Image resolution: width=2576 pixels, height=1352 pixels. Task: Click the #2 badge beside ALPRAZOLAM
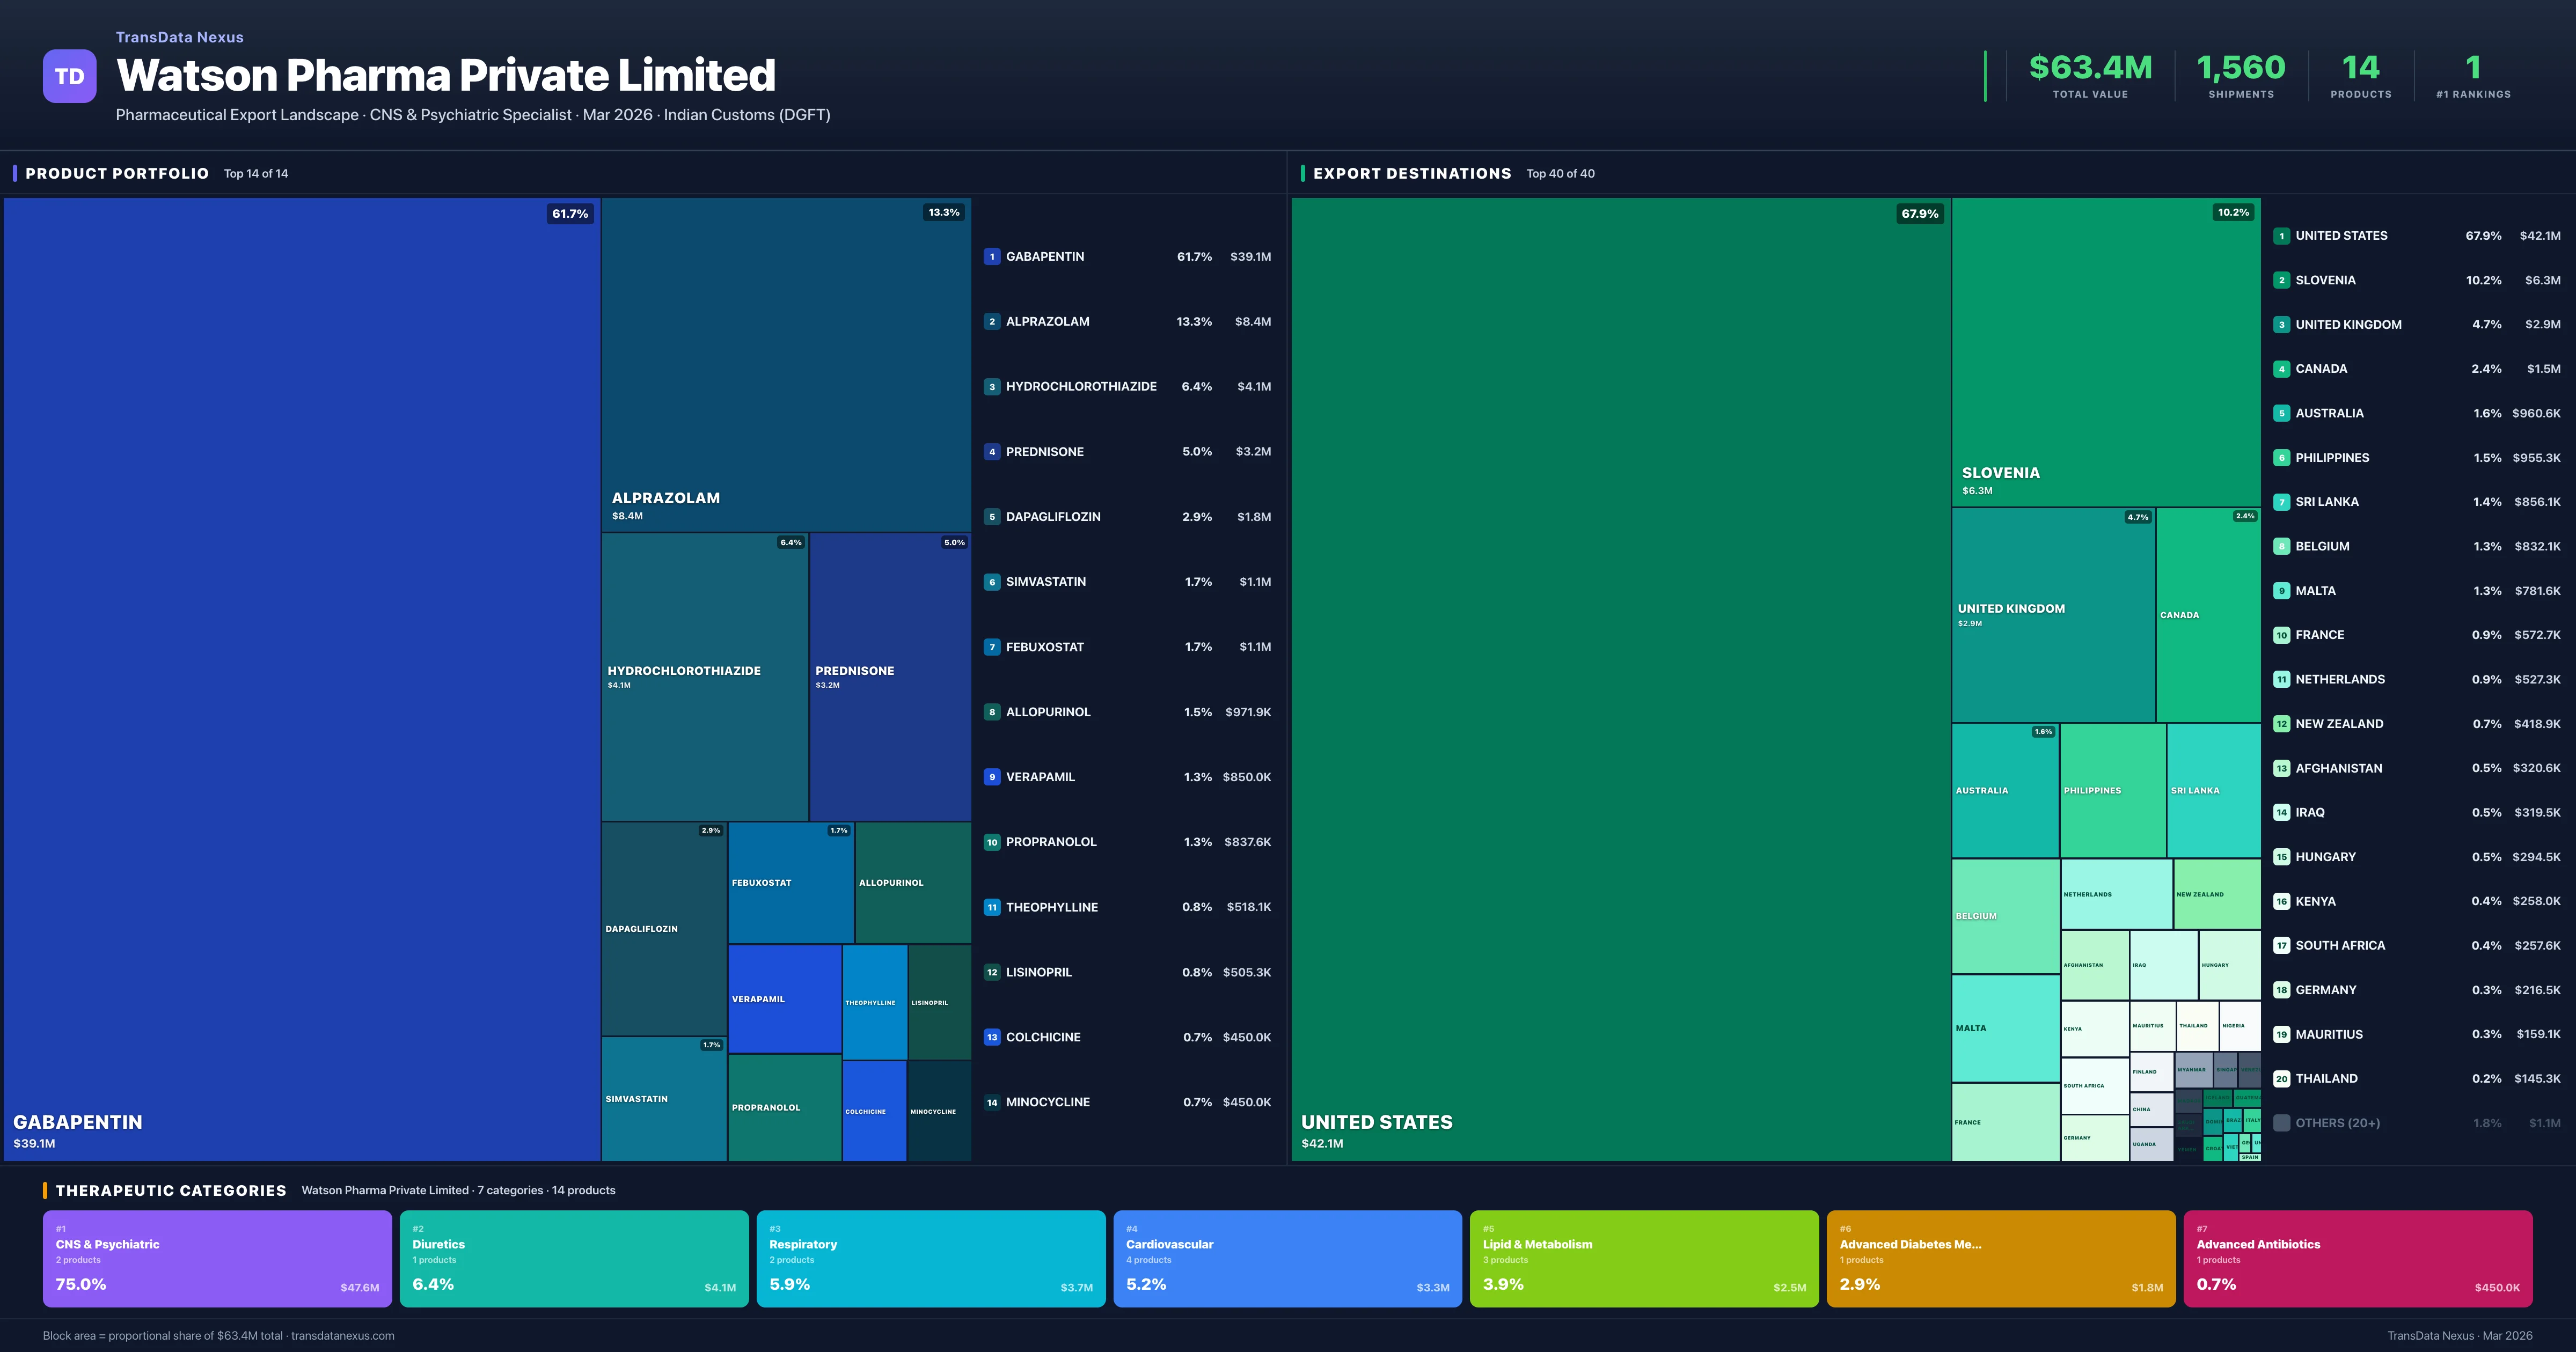pos(991,321)
